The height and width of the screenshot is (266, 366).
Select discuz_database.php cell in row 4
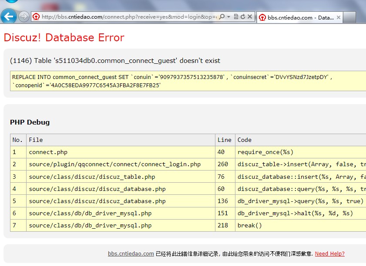click(121, 189)
